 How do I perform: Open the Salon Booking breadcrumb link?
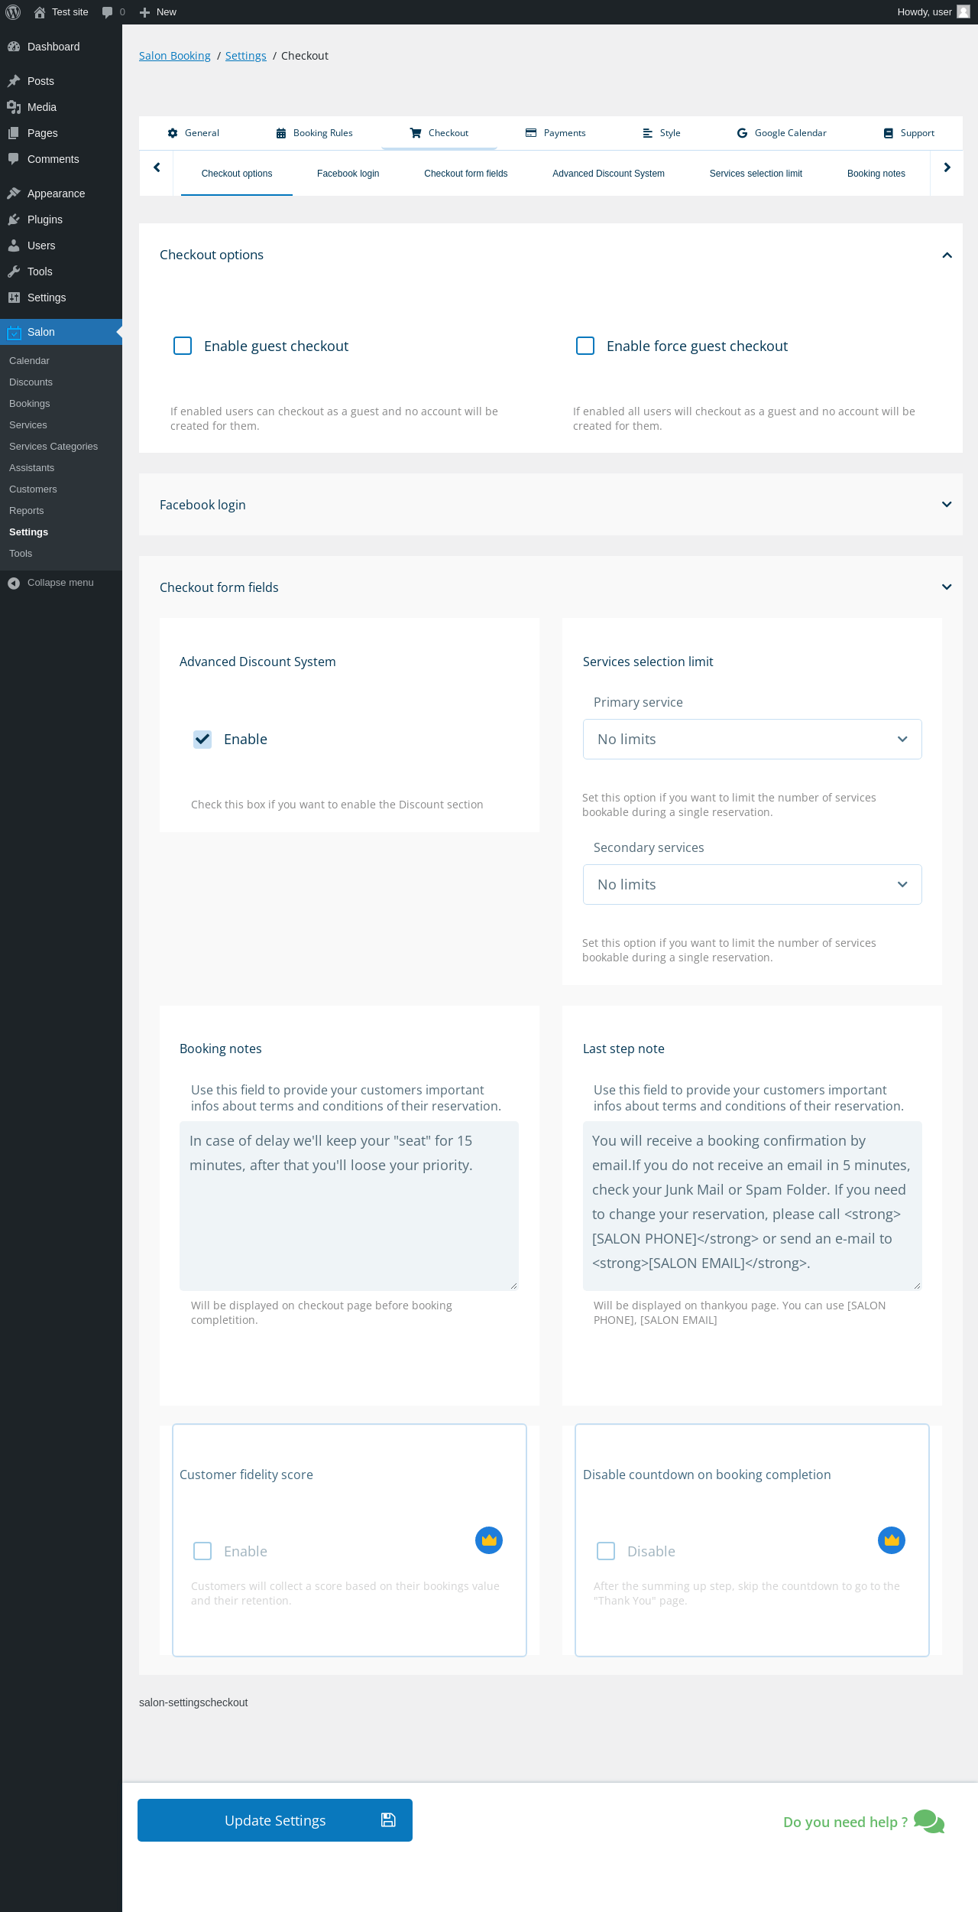tap(175, 56)
